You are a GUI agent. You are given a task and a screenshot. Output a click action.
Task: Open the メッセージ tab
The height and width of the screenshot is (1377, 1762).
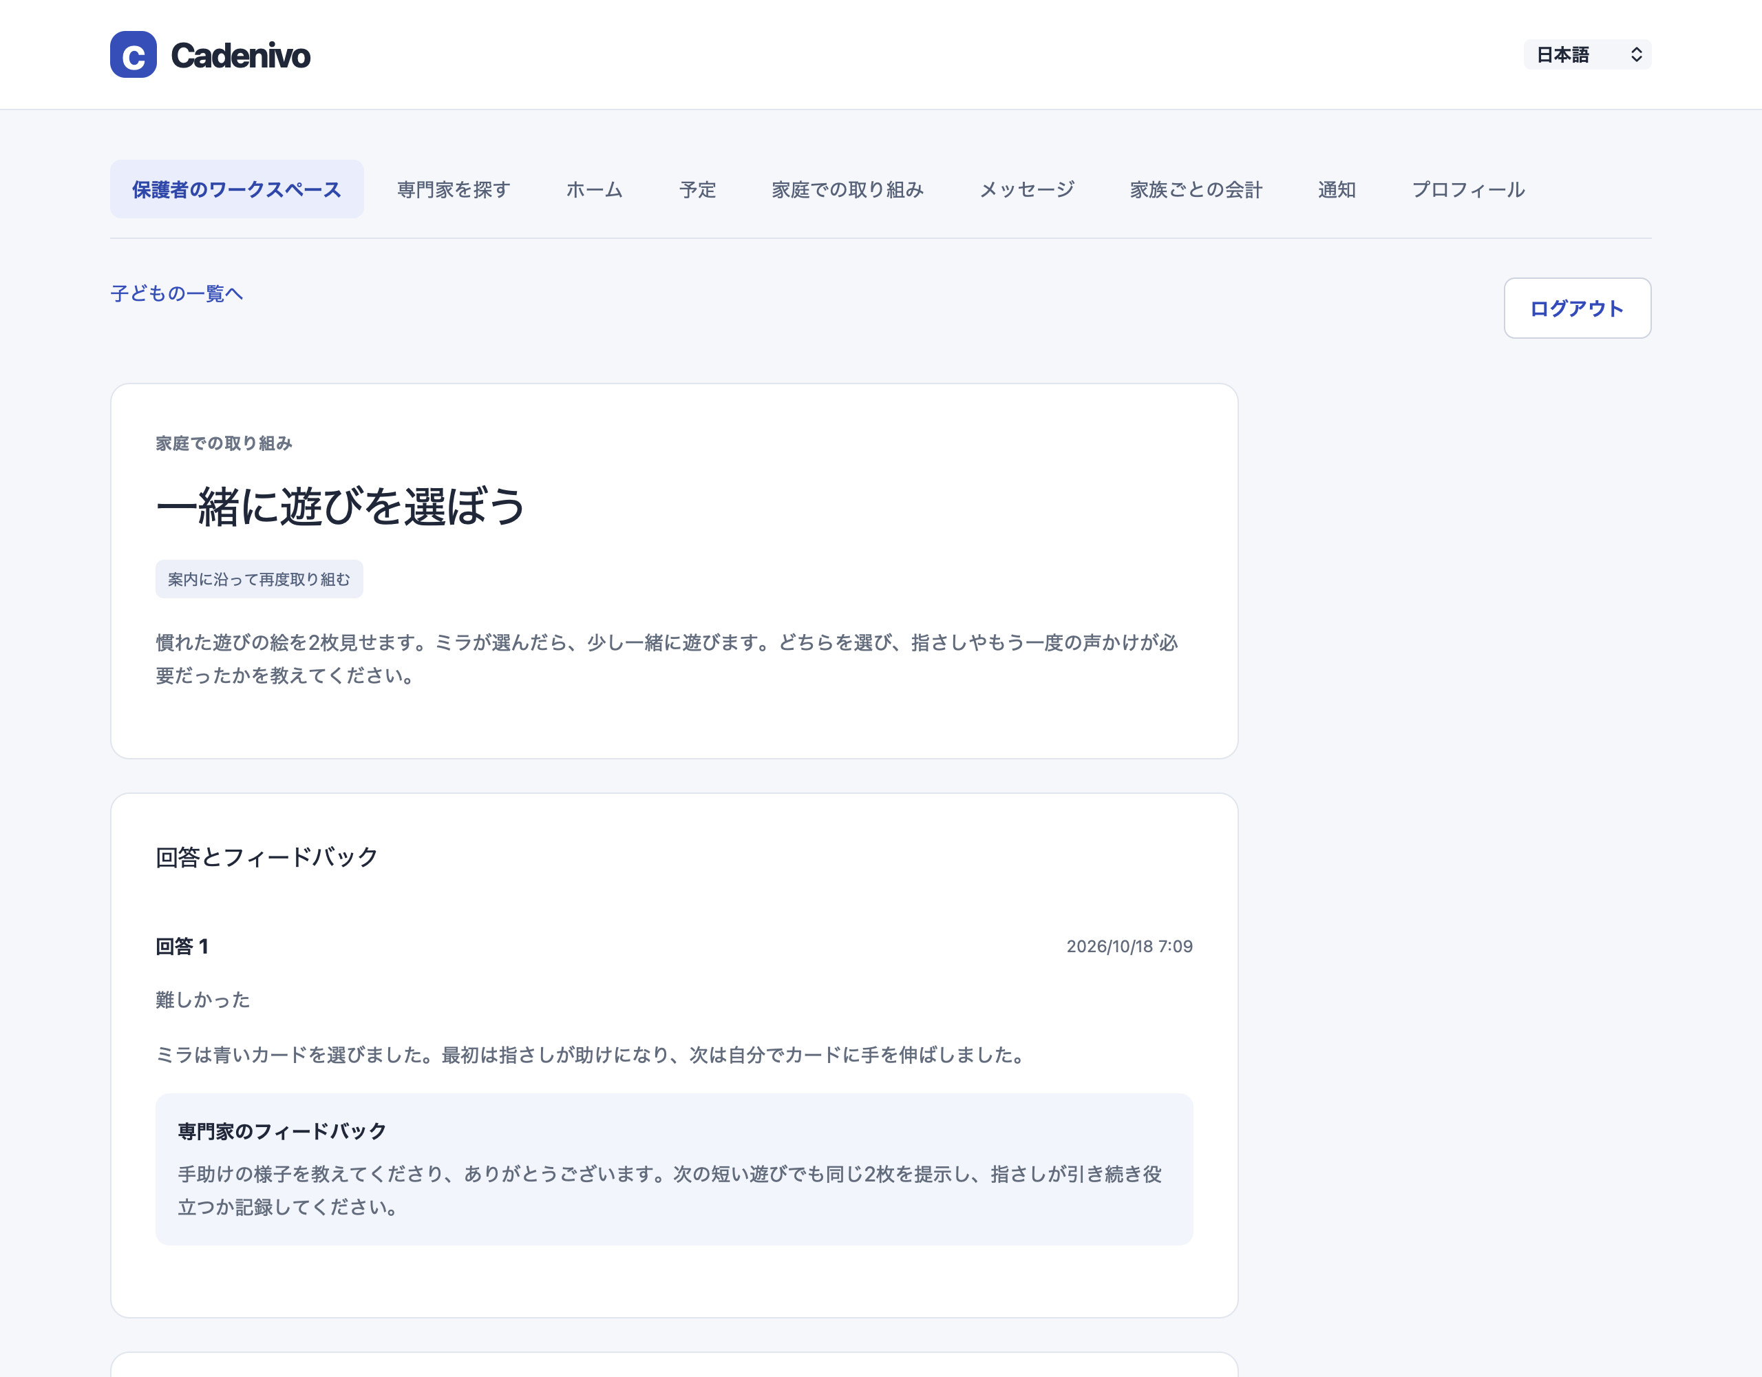point(1027,189)
